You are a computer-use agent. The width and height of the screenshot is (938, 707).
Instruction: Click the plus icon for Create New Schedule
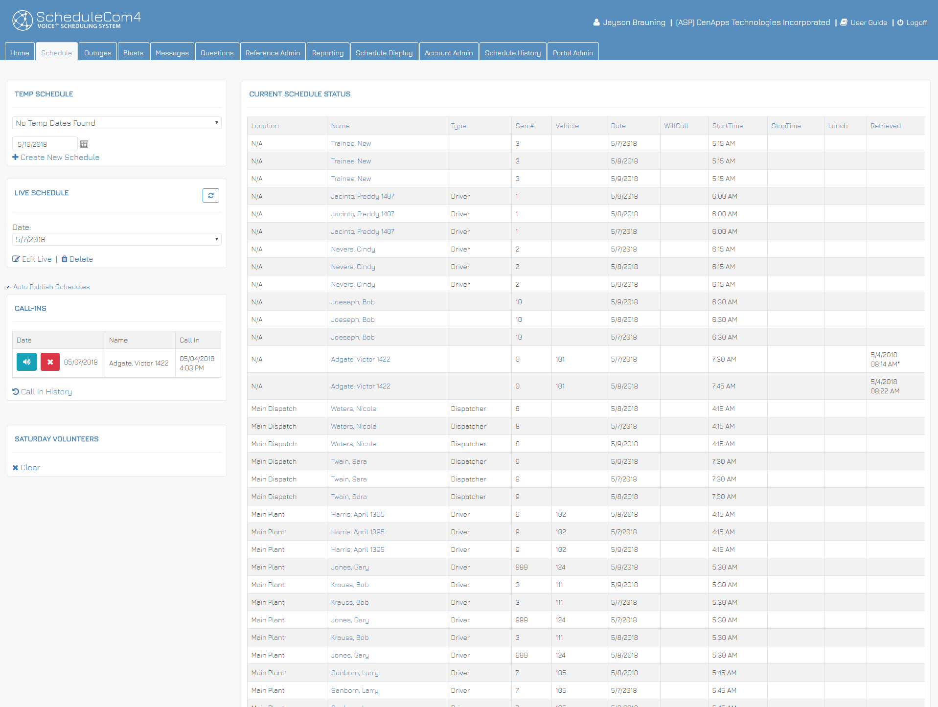[15, 157]
